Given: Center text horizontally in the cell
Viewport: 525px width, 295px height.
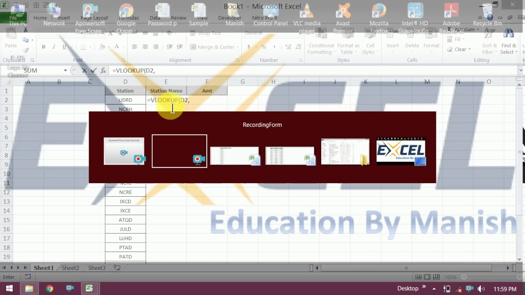Looking at the screenshot, I should coord(145,47).
